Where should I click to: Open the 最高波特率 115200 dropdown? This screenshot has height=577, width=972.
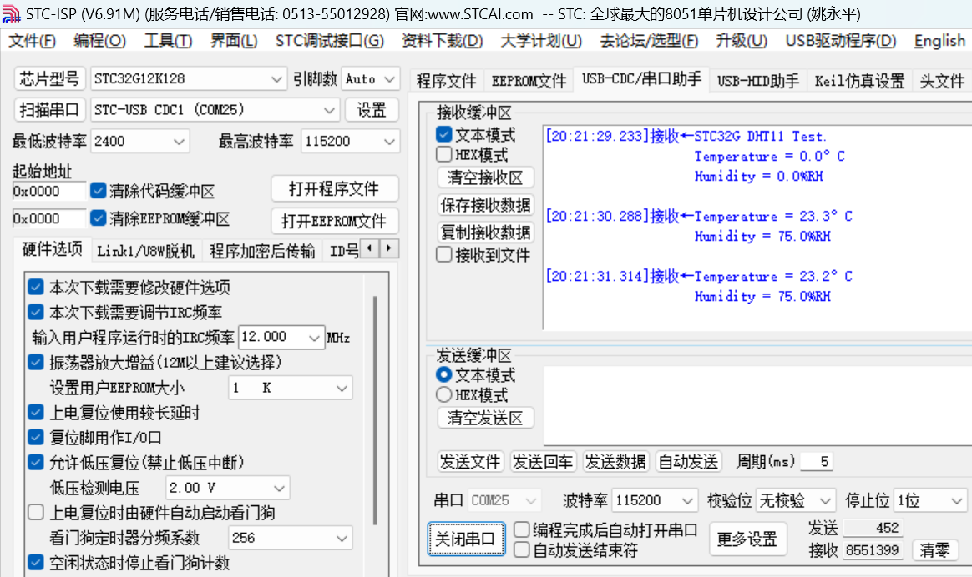point(350,141)
